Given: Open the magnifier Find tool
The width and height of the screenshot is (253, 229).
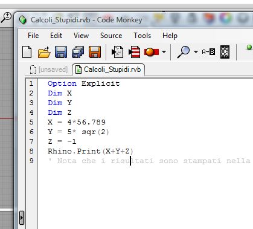Looking at the screenshot, I should pos(184,52).
